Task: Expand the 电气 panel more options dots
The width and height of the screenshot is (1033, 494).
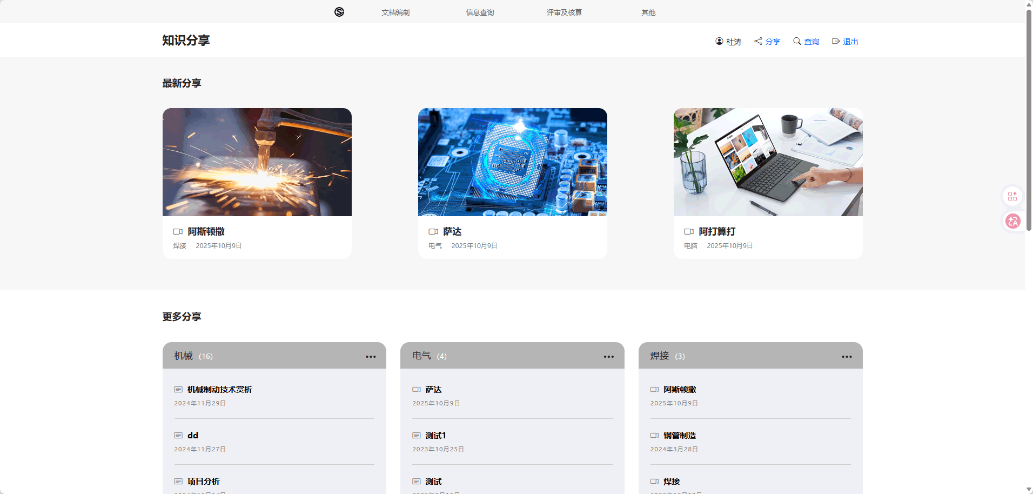Action: tap(609, 357)
